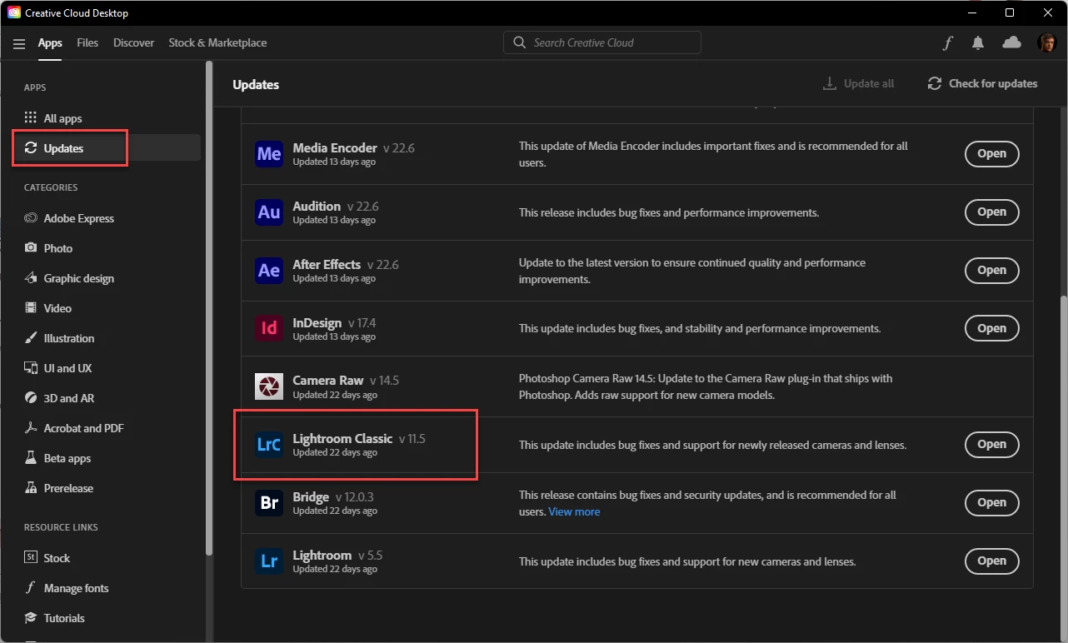Click the Manage fonts f icon
This screenshot has width=1068, height=643.
pyautogui.click(x=31, y=588)
